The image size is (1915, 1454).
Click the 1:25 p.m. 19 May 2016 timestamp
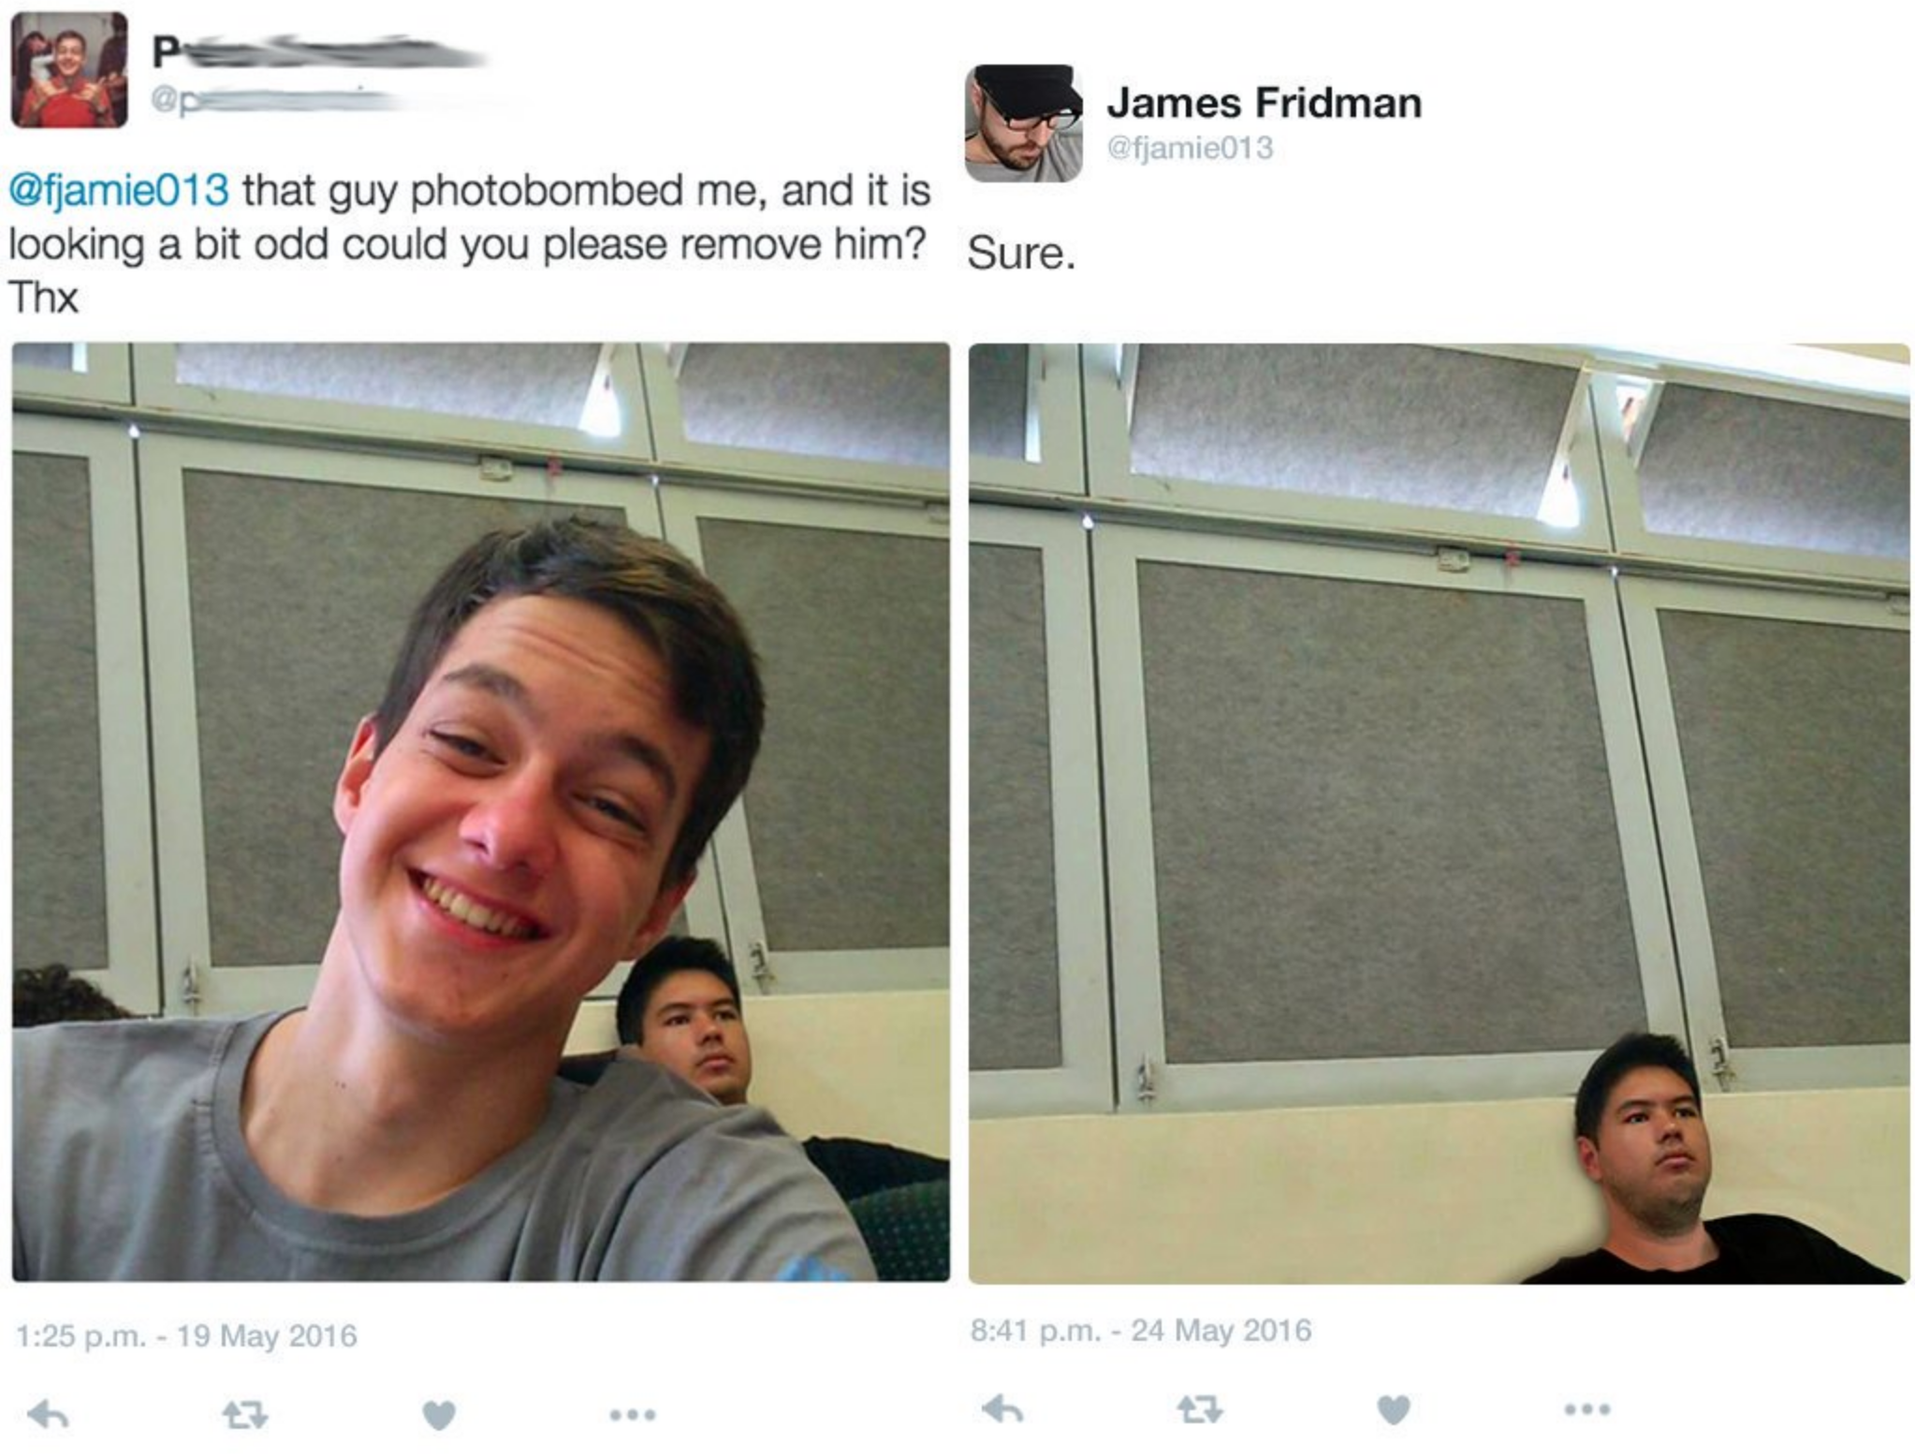tap(186, 1335)
